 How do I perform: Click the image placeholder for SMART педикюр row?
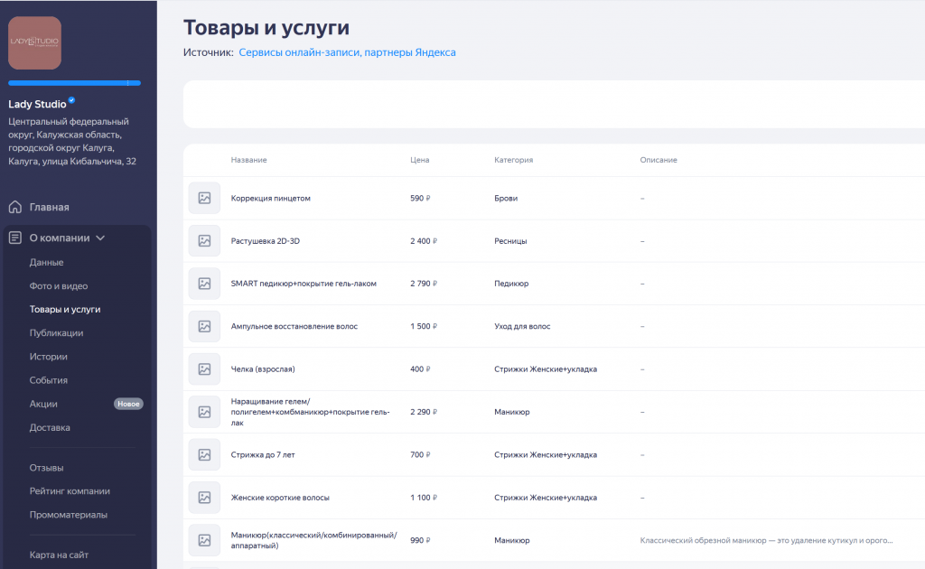[204, 284]
